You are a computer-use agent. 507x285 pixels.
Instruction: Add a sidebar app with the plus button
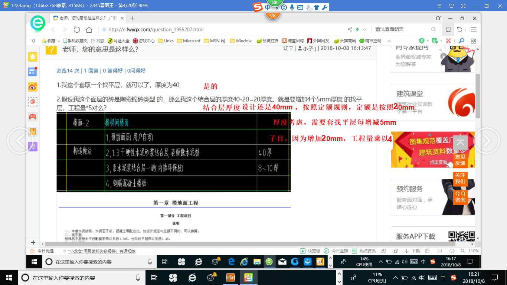pos(33,242)
